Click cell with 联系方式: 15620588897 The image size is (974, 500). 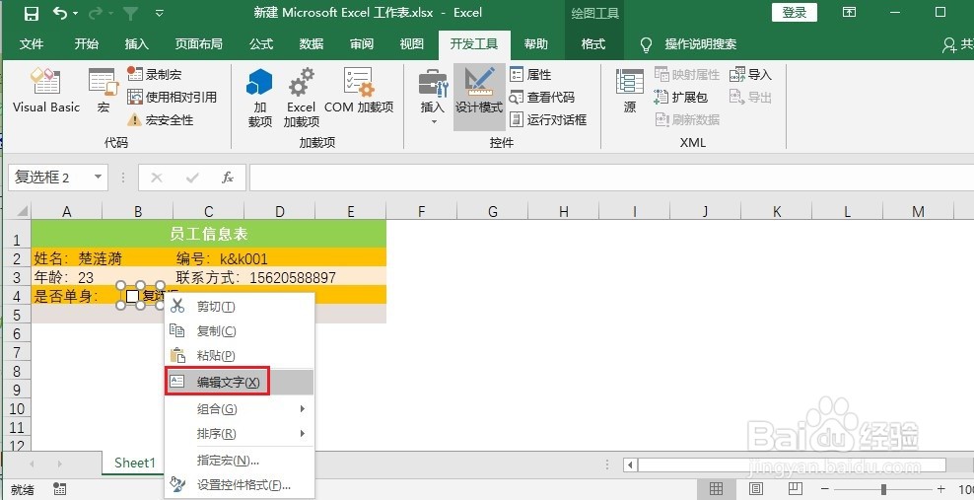256,278
